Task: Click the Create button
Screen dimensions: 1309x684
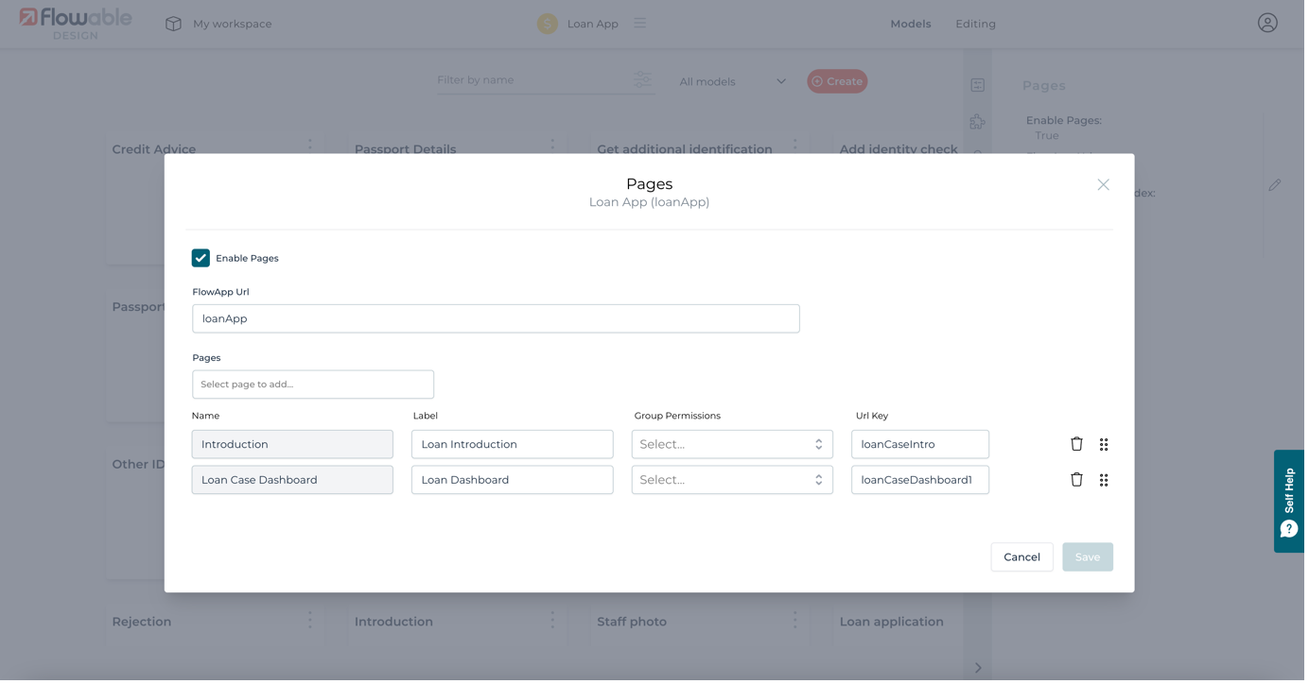Action: pyautogui.click(x=836, y=81)
